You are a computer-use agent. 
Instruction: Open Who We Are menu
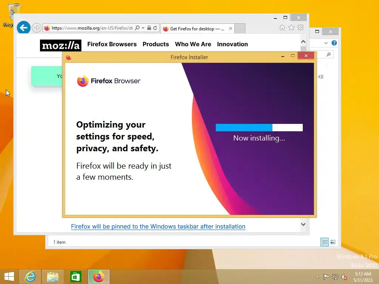193,44
